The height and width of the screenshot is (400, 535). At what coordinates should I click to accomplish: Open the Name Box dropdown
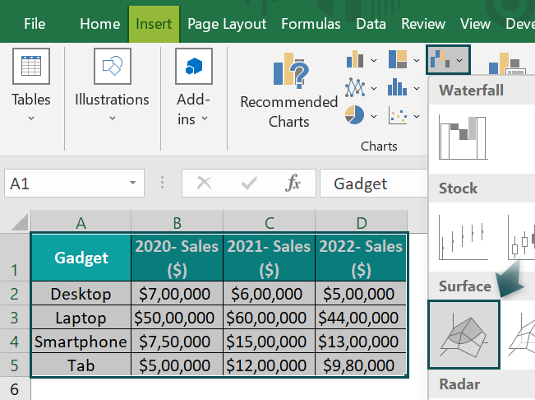(x=132, y=183)
